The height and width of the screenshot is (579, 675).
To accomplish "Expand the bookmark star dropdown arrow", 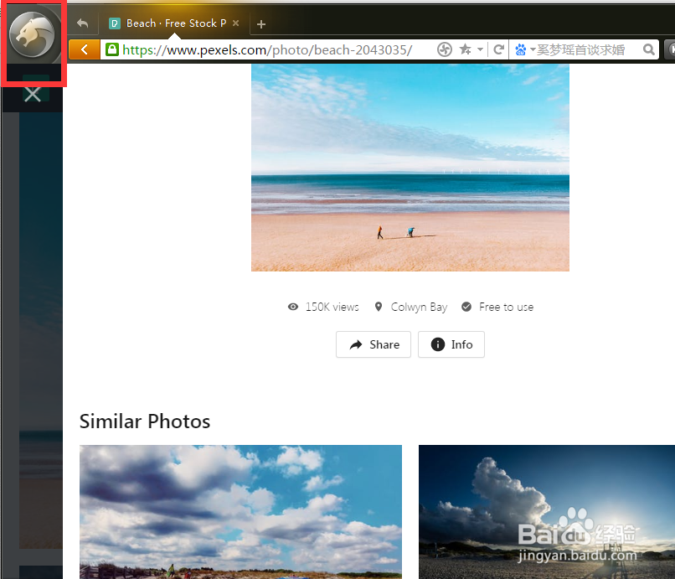I will tap(480, 49).
